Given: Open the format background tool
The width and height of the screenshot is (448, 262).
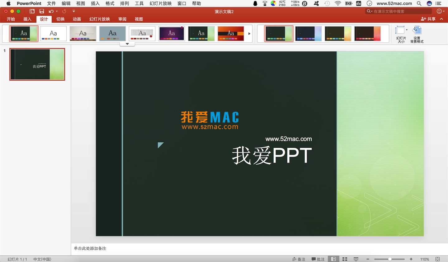Looking at the screenshot, I should [x=417, y=34].
